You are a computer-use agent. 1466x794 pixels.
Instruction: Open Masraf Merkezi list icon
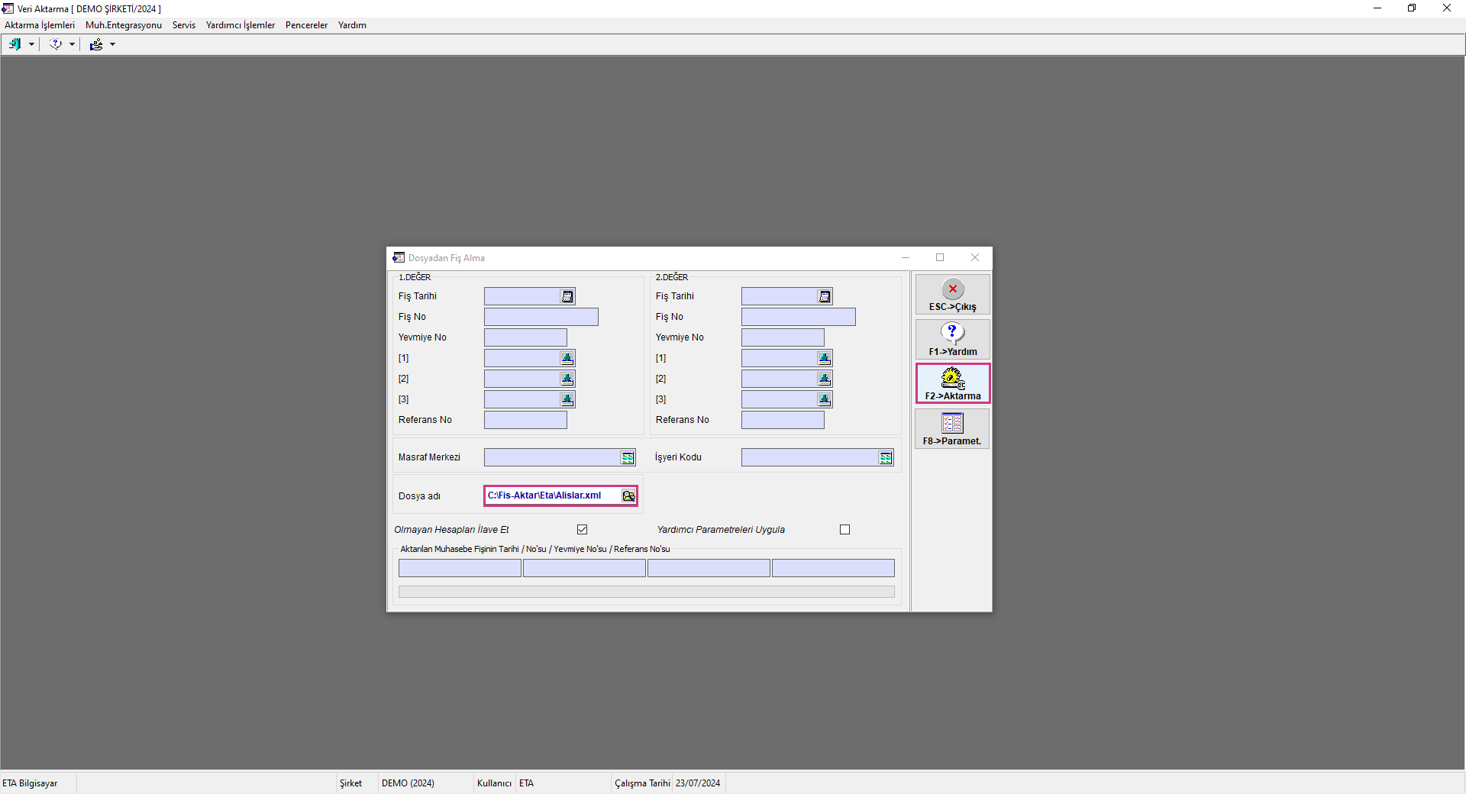628,458
